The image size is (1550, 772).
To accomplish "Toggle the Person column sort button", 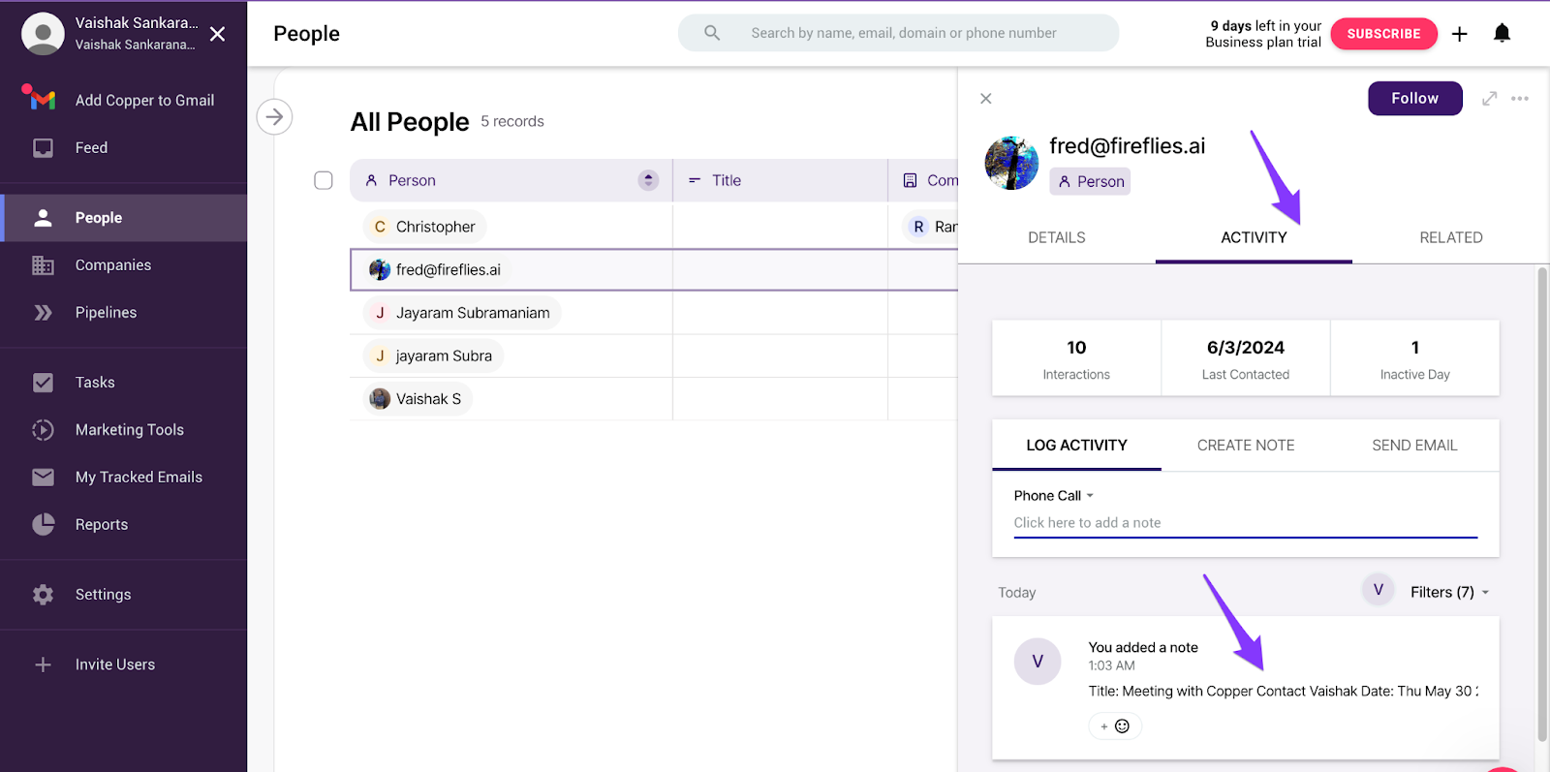I will click(648, 180).
